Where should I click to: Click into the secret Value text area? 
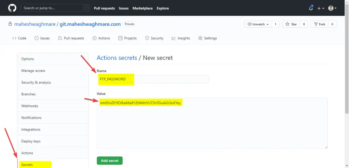click(212, 123)
